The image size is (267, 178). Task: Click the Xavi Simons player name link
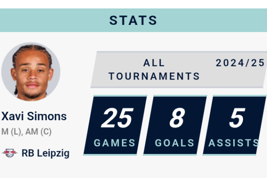[x=34, y=116]
